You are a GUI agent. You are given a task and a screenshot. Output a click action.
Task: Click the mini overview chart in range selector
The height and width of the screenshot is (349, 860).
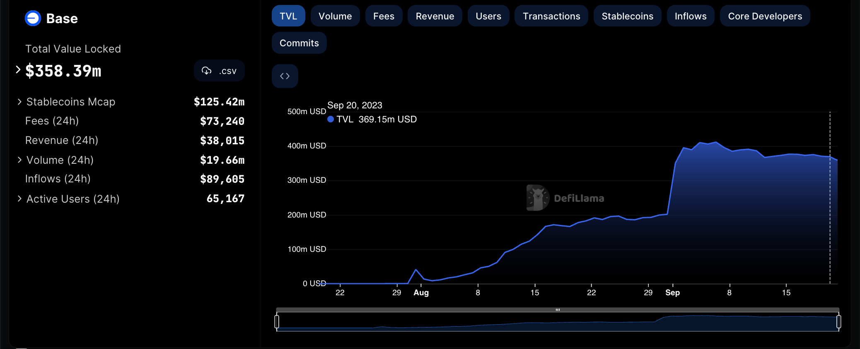click(x=558, y=322)
